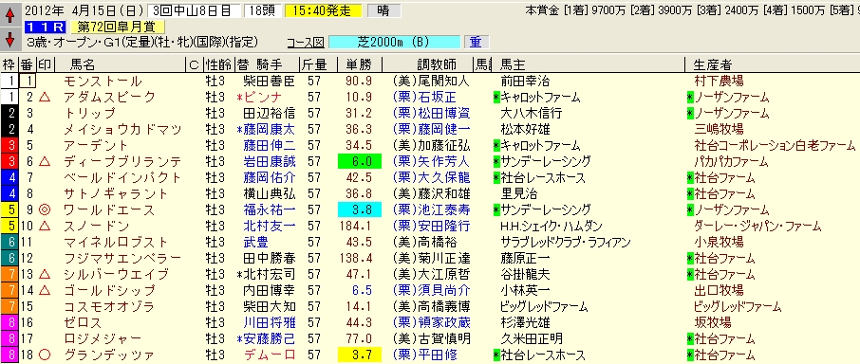Click the ◎ mark for ワールドエース
Image resolution: width=860 pixels, height=364 pixels.
tap(45, 209)
